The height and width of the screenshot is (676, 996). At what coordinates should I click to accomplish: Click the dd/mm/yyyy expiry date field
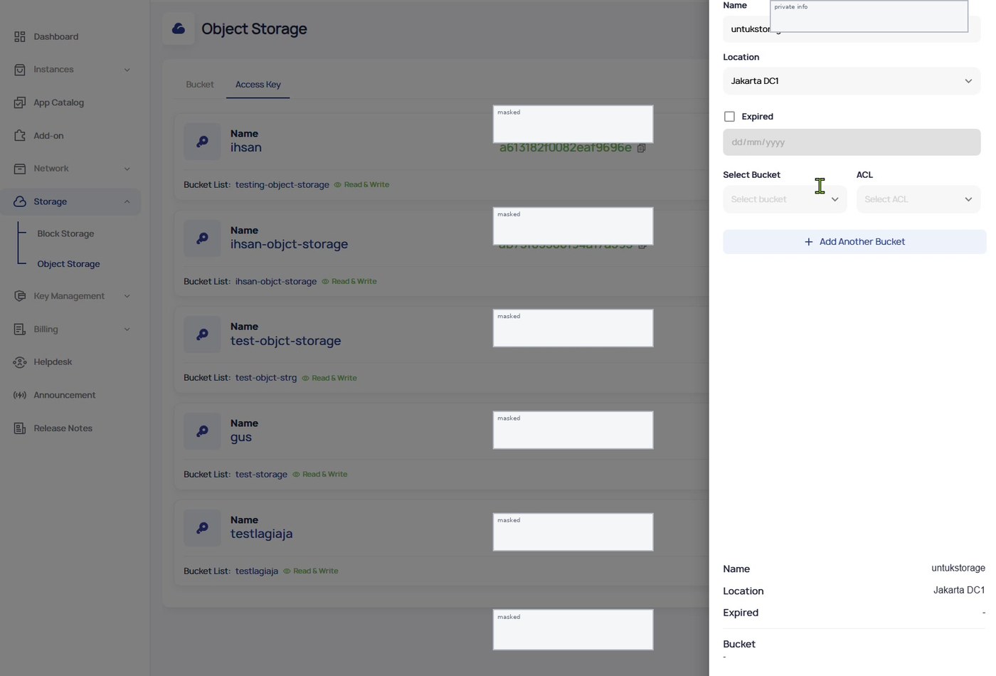pyautogui.click(x=852, y=142)
